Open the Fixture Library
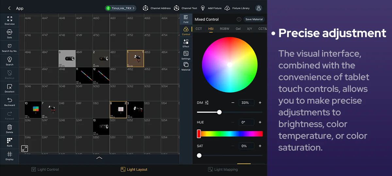The height and width of the screenshot is (176, 392). (x=237, y=8)
